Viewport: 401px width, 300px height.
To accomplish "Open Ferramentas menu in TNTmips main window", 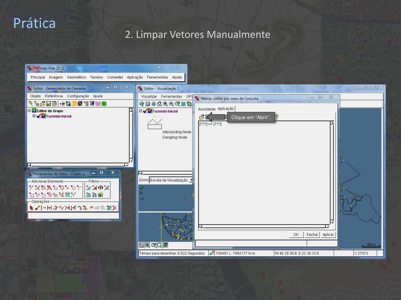I will pos(157,77).
